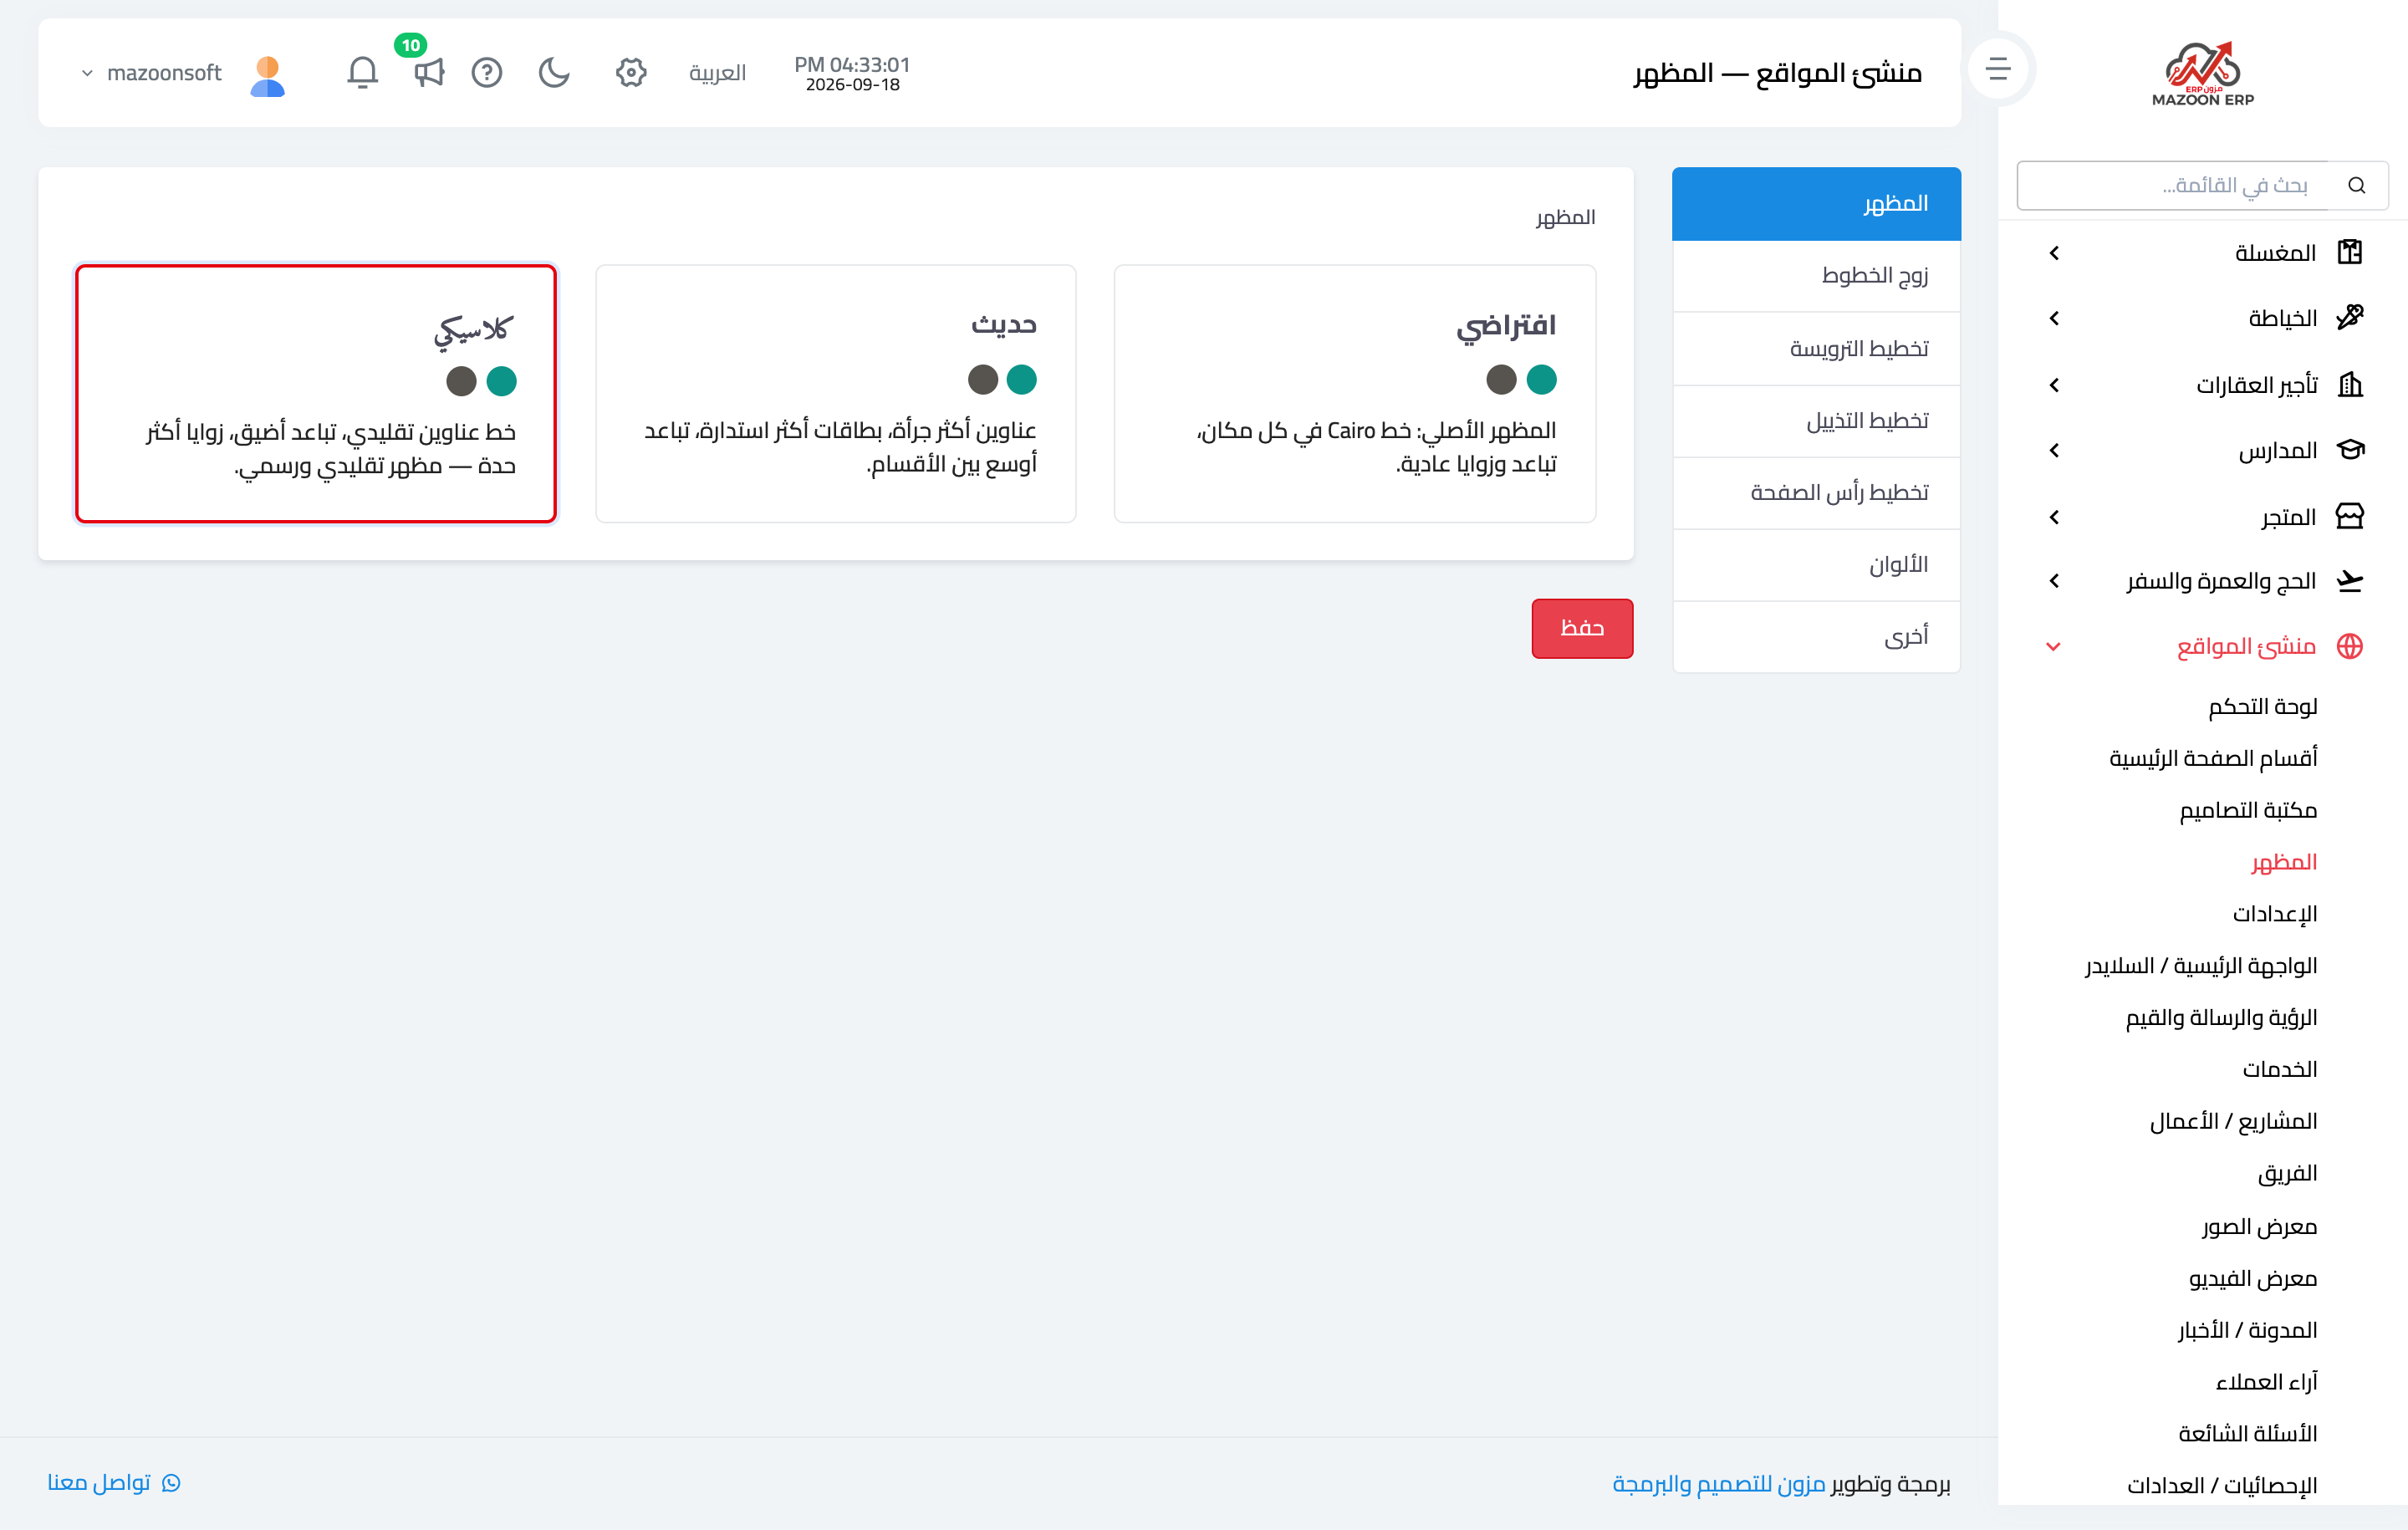Click the Mazoon ERP logo
This screenshot has width=2408, height=1530.
coord(2202,73)
